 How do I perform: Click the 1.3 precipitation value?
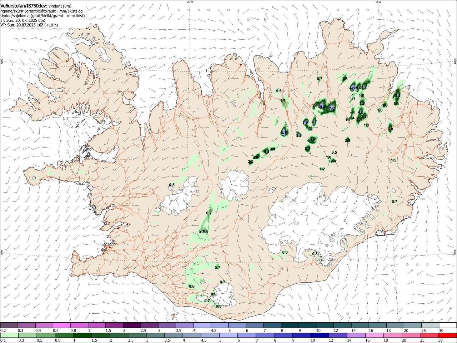[x=366, y=125]
